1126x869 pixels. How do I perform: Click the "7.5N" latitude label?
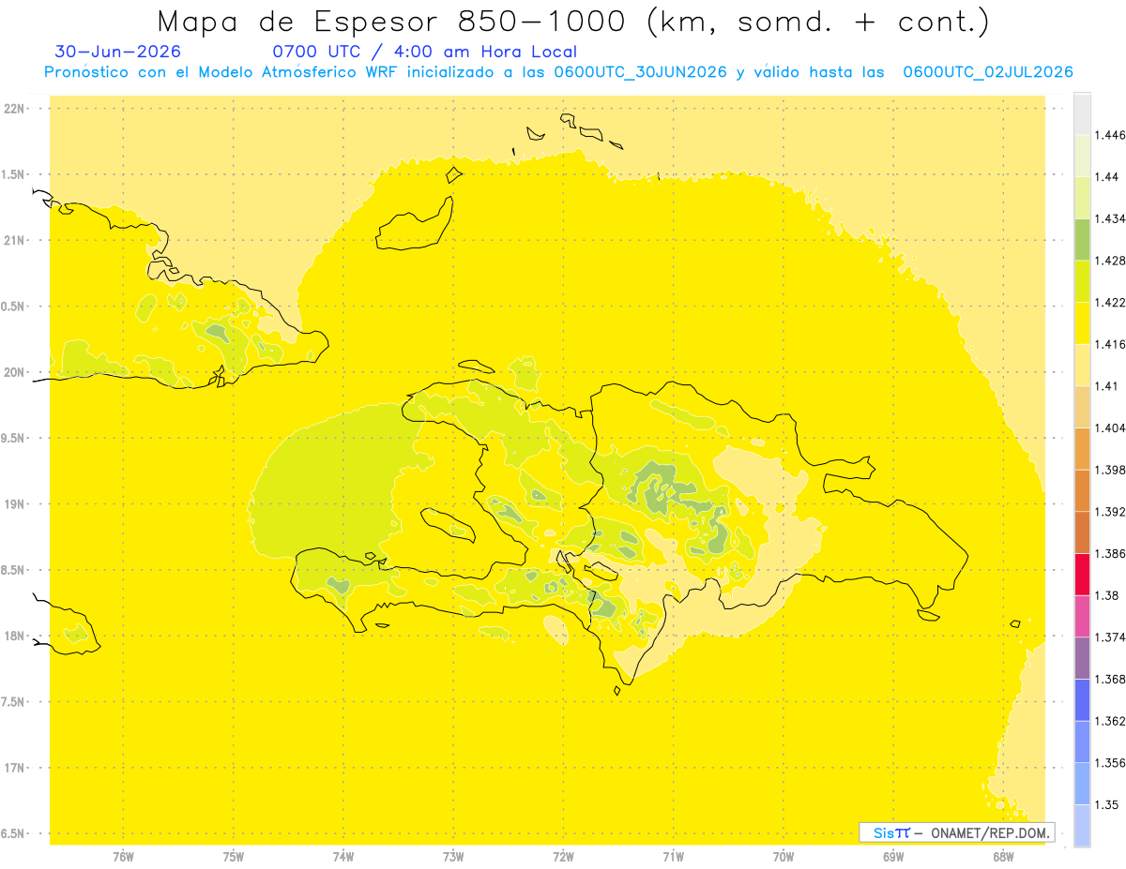pos(14,702)
